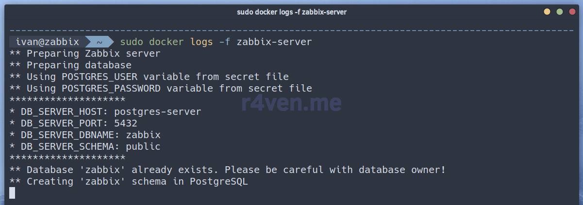This screenshot has height=205, width=583.
Task: Click the word 'docker' in the command line
Action: [167, 42]
